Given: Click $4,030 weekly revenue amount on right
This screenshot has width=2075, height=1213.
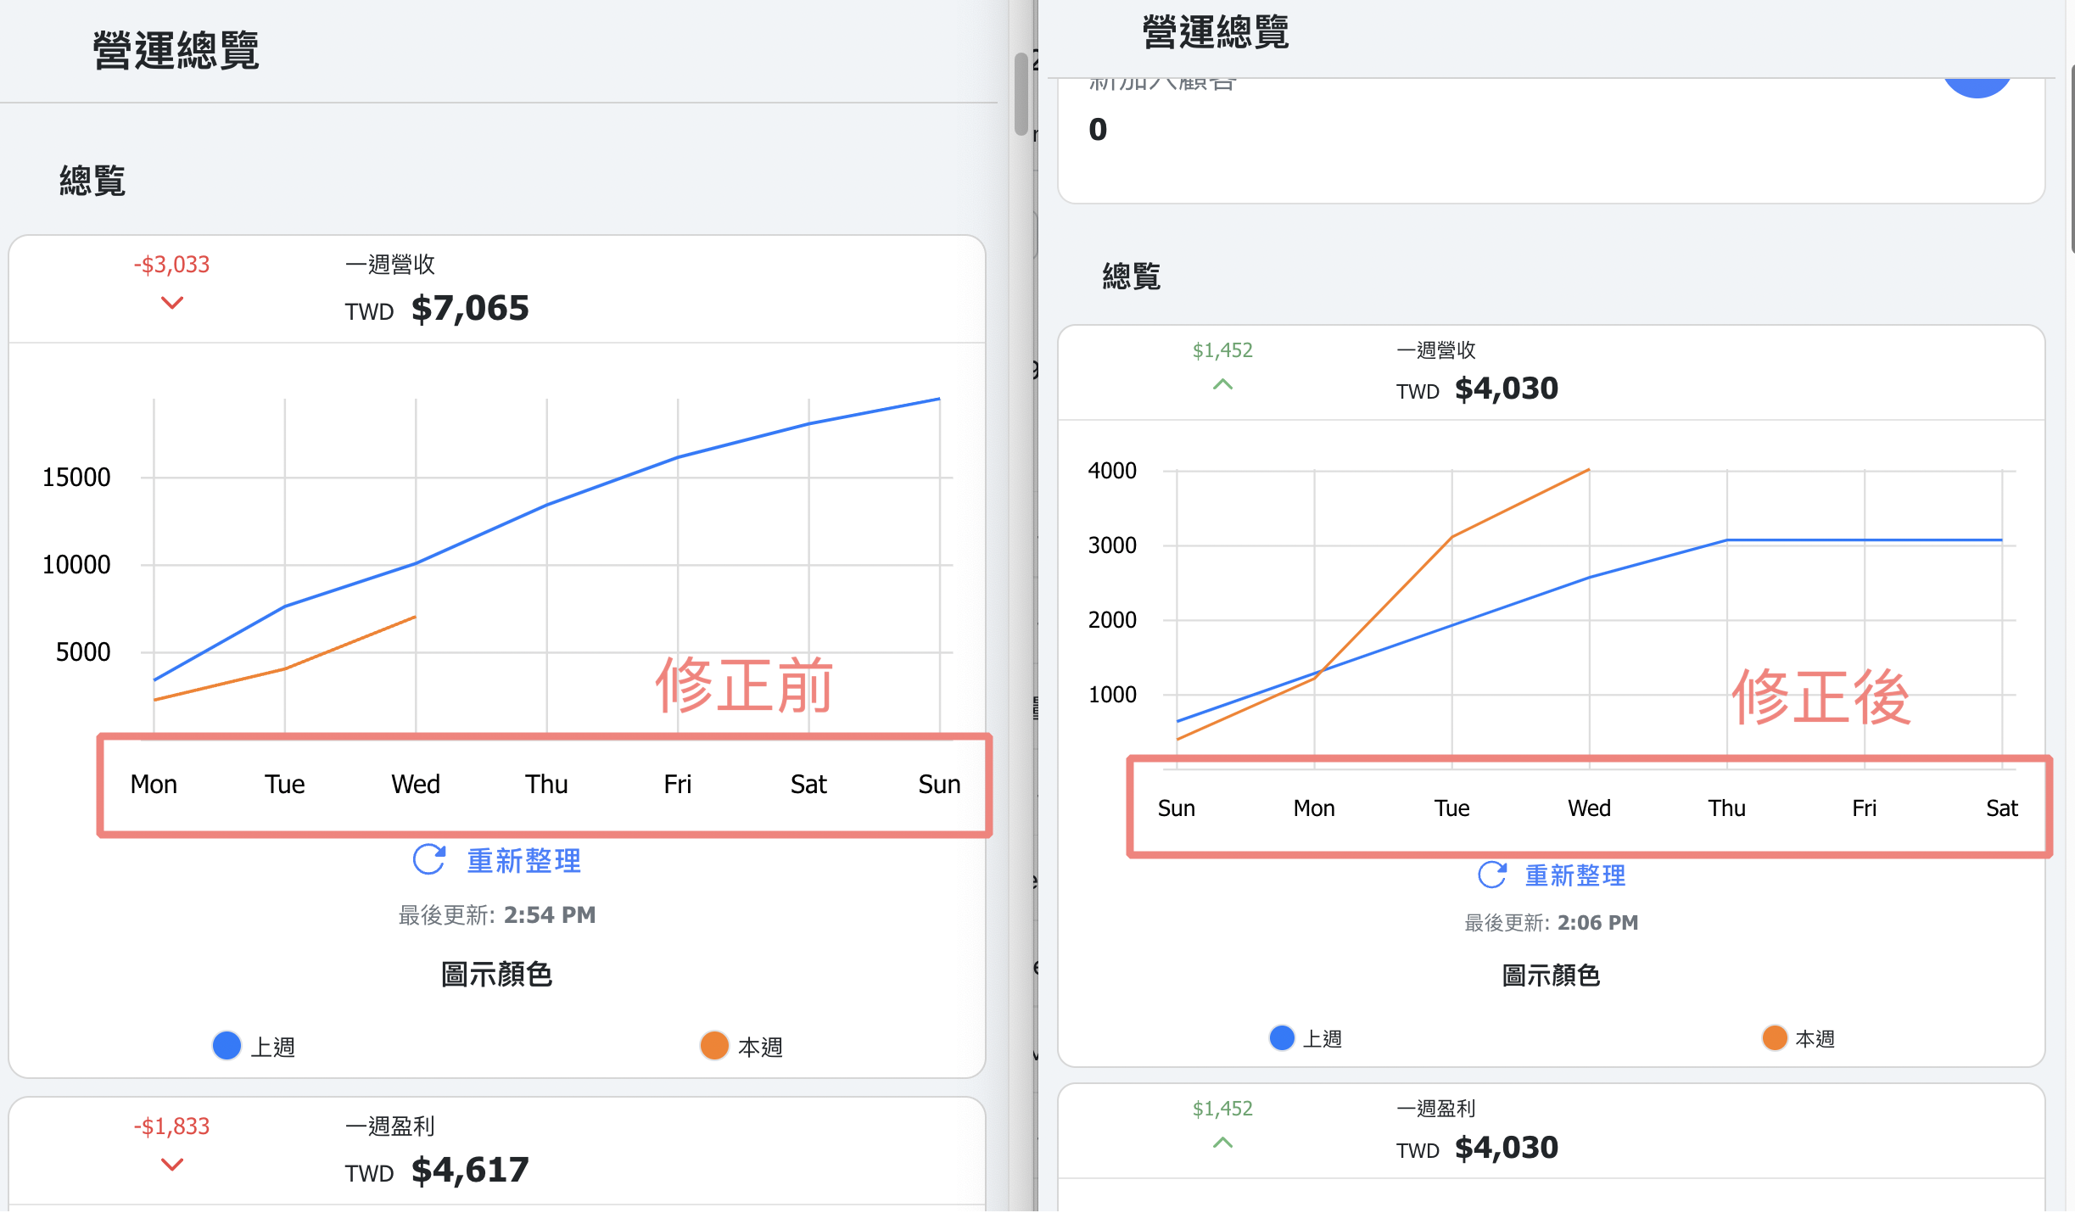Looking at the screenshot, I should tap(1507, 388).
